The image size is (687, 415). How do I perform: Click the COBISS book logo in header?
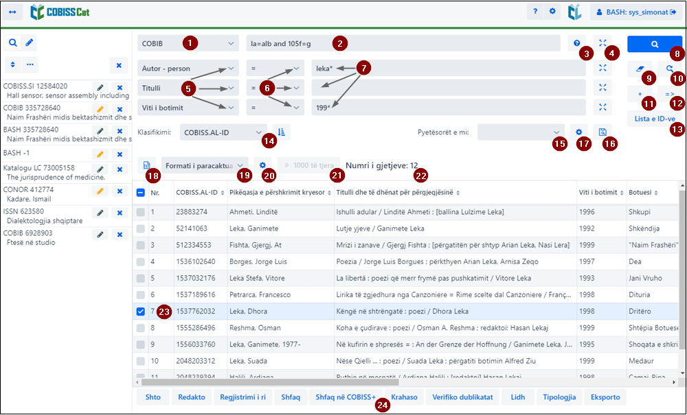[x=574, y=12]
